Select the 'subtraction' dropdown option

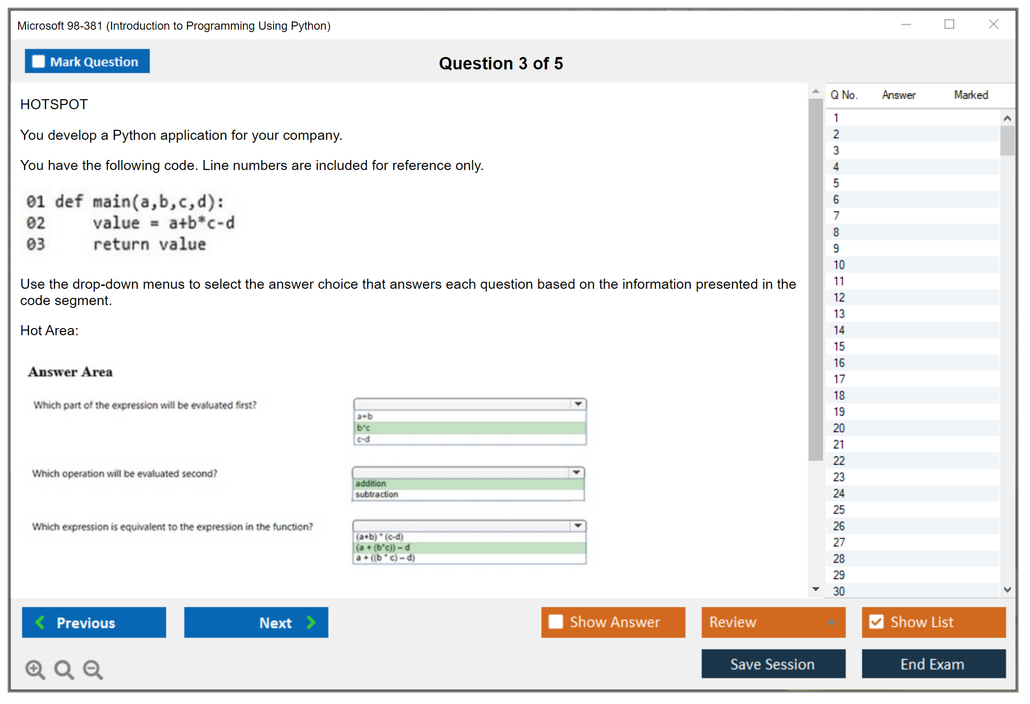tap(377, 494)
